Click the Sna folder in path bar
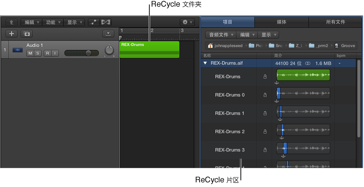Viewport: 364px width, 187px height. tap(276, 45)
